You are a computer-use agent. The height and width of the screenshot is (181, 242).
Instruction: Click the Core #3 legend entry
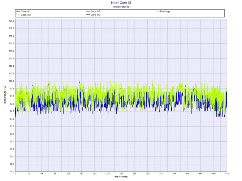pyautogui.click(x=23, y=15)
